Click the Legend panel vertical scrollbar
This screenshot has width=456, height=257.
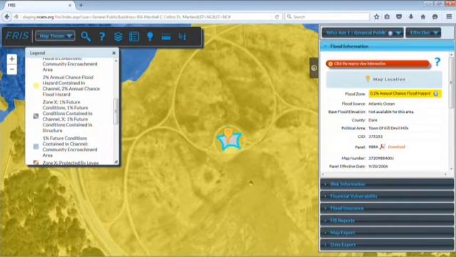click(x=116, y=111)
